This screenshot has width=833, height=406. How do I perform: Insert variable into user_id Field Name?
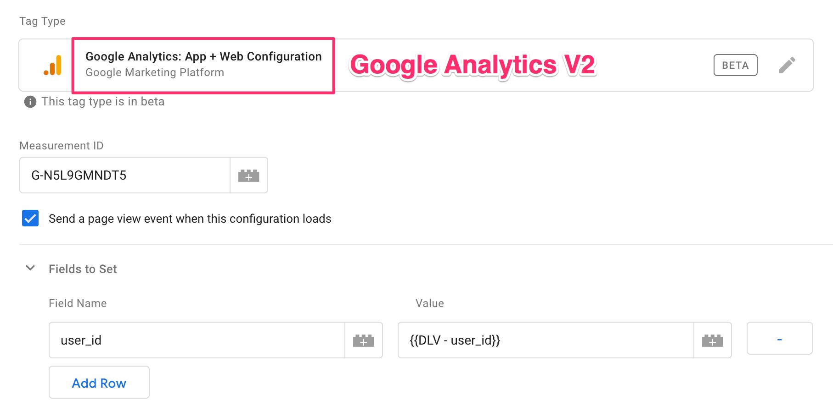(x=364, y=340)
